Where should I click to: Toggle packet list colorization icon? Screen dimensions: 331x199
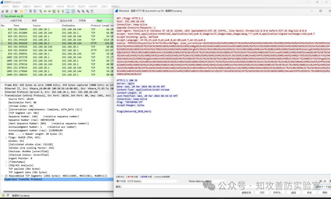pos(73,11)
